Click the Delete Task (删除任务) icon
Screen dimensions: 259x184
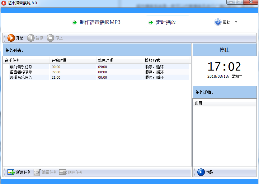pyautogui.click(x=63, y=172)
